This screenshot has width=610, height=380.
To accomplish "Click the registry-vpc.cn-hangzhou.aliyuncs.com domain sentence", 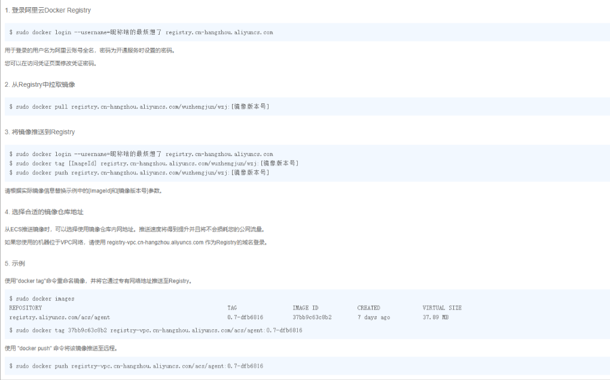I will (x=136, y=243).
